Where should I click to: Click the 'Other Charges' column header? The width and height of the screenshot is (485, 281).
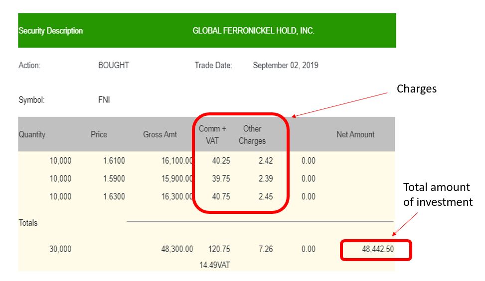tap(252, 135)
